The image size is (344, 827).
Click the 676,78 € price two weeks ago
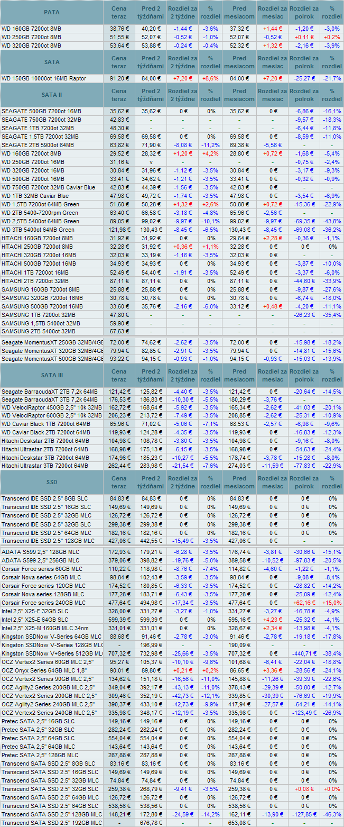(x=151, y=823)
